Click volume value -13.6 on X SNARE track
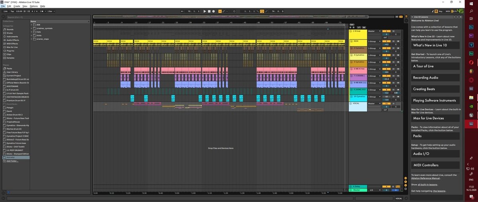 coord(386,79)
